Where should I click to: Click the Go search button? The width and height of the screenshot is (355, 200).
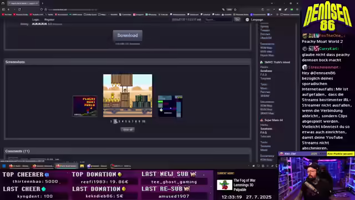(x=237, y=19)
